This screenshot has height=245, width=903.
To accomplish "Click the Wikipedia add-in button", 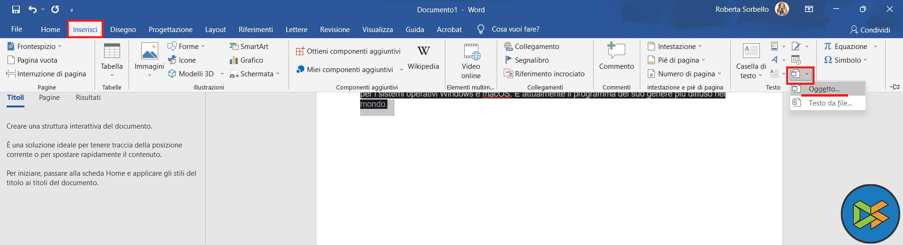I will [x=423, y=58].
